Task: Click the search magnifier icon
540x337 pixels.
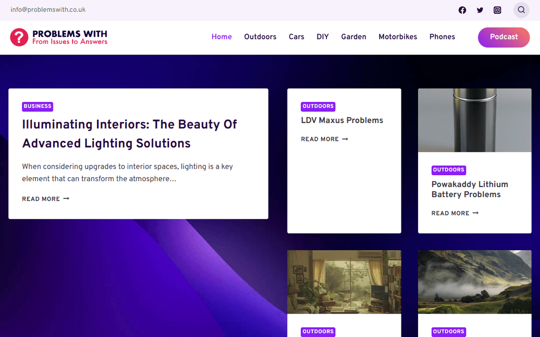Action: (x=521, y=10)
